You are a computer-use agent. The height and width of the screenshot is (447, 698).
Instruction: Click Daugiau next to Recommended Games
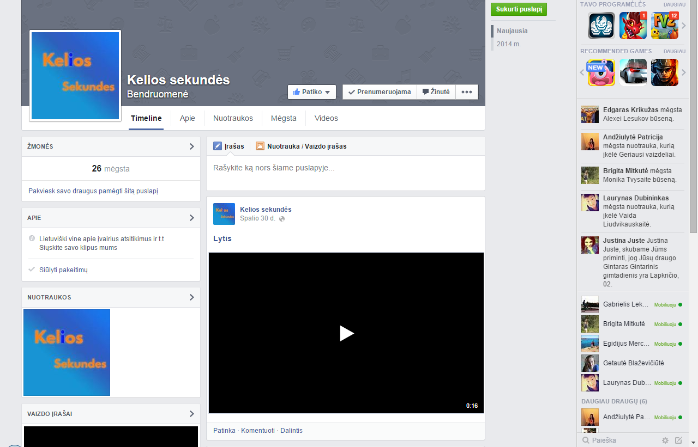point(675,51)
